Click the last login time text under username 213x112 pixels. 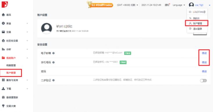72,31
